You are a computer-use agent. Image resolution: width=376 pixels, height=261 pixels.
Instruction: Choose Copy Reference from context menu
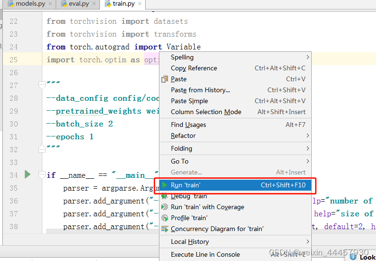click(235, 68)
